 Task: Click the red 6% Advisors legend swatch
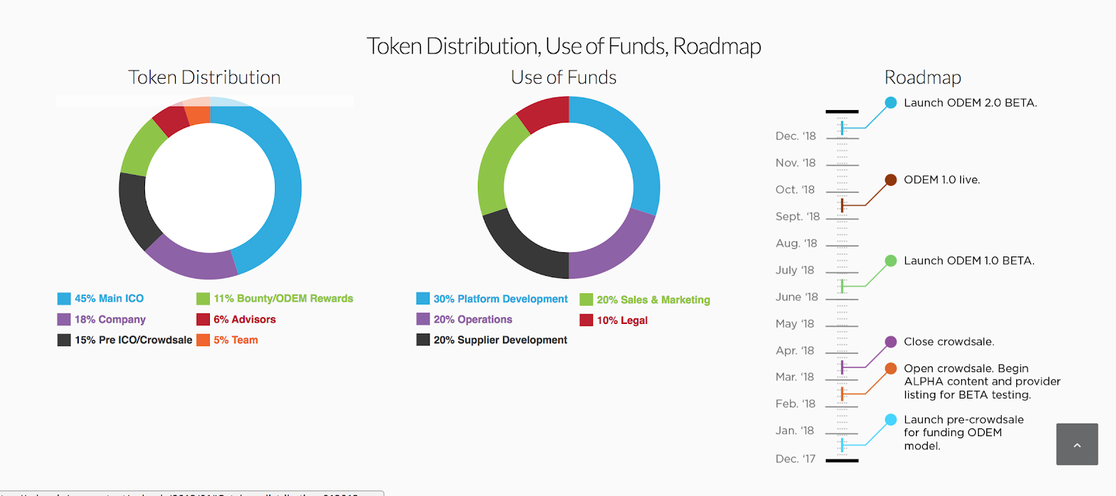tap(203, 319)
